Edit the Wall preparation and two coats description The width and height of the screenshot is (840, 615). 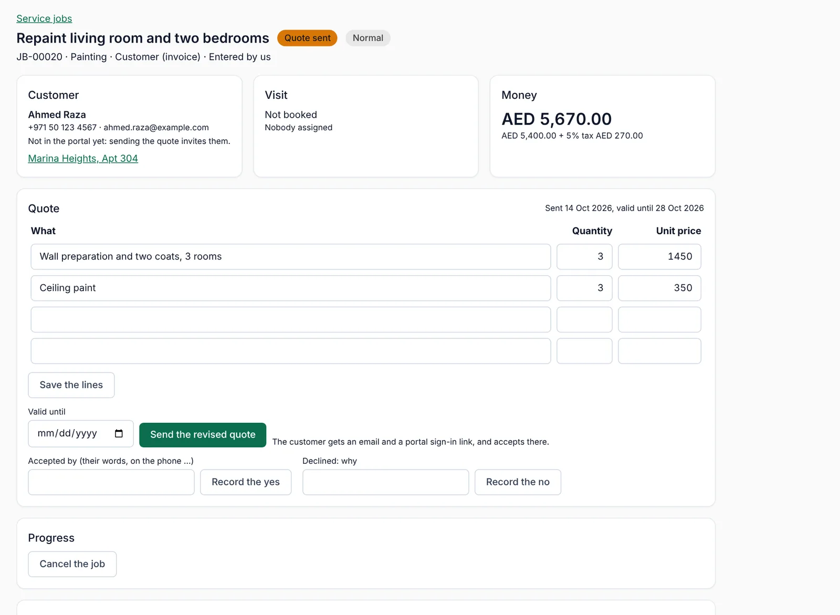[291, 257]
